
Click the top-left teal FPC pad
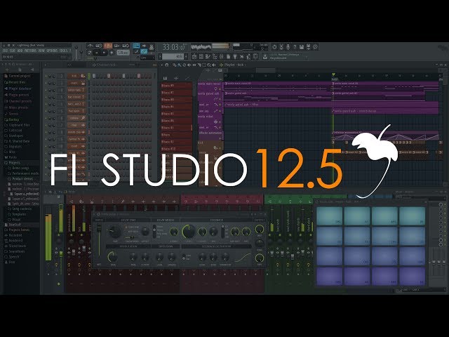(x=329, y=216)
